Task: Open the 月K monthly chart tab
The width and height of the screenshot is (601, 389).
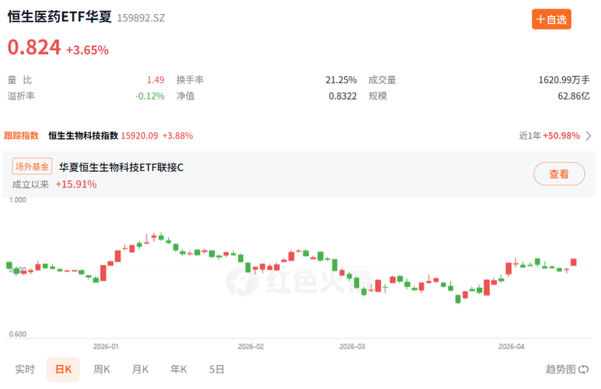Action: [141, 370]
